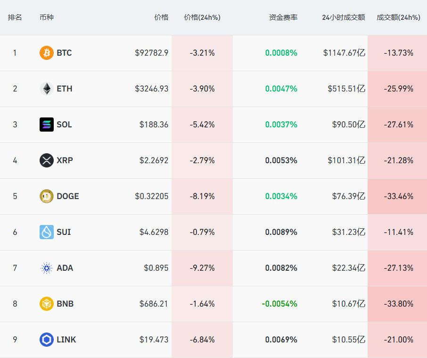The width and height of the screenshot is (427, 358).
Task: Sort by 成交额(24h%) column header
Action: [398, 17]
